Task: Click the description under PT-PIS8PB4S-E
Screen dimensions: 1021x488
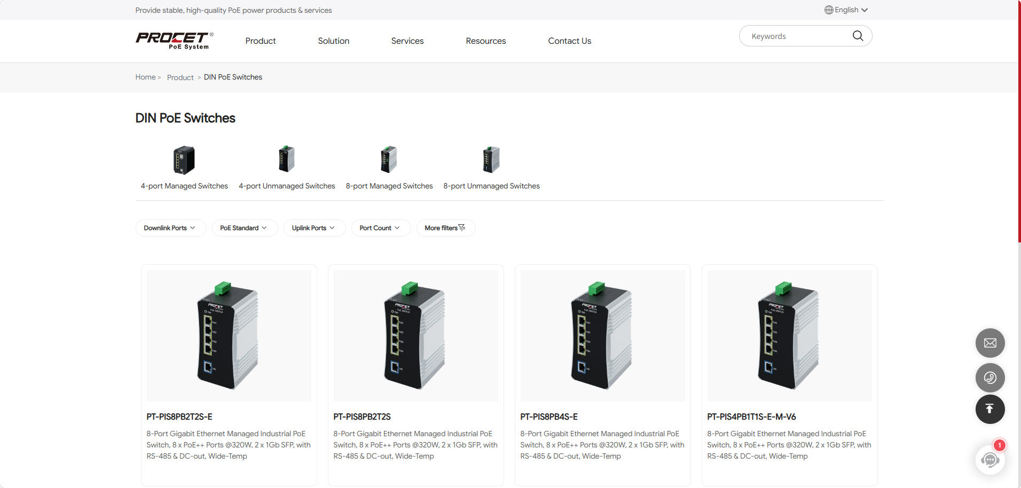Action: point(602,445)
